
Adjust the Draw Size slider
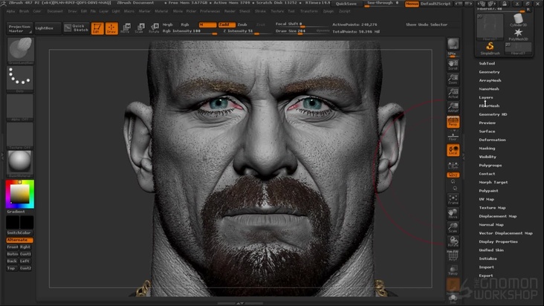click(x=295, y=31)
